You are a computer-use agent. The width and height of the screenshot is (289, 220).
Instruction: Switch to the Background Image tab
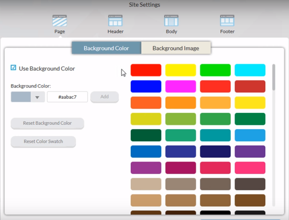click(x=176, y=48)
